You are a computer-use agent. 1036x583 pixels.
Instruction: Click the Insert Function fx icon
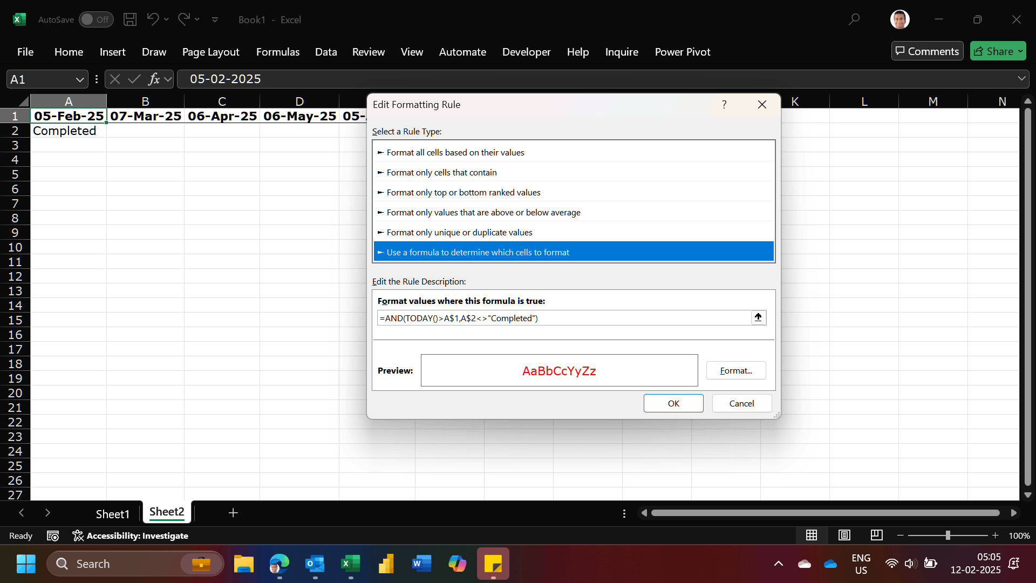(x=154, y=79)
